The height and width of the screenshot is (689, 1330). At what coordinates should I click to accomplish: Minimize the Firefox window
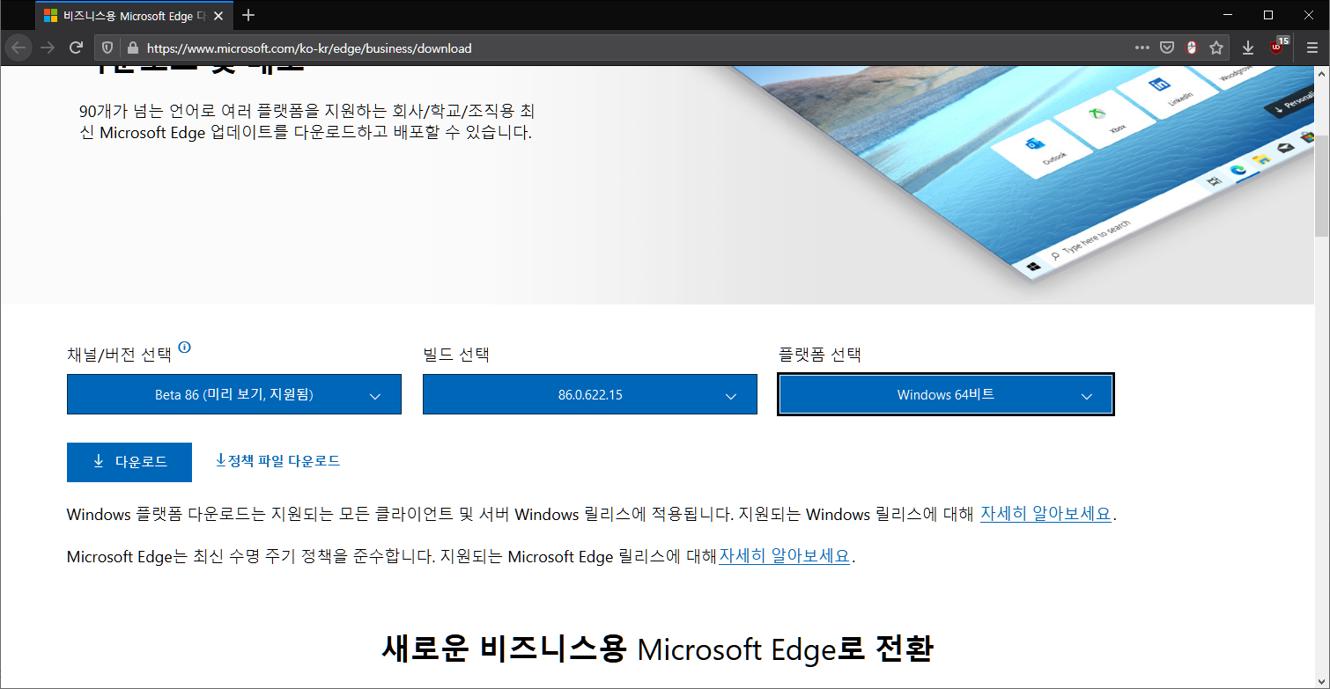tap(1226, 15)
